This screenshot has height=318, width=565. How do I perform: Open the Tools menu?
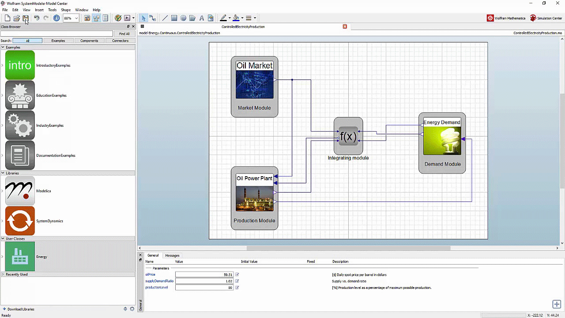pyautogui.click(x=52, y=10)
